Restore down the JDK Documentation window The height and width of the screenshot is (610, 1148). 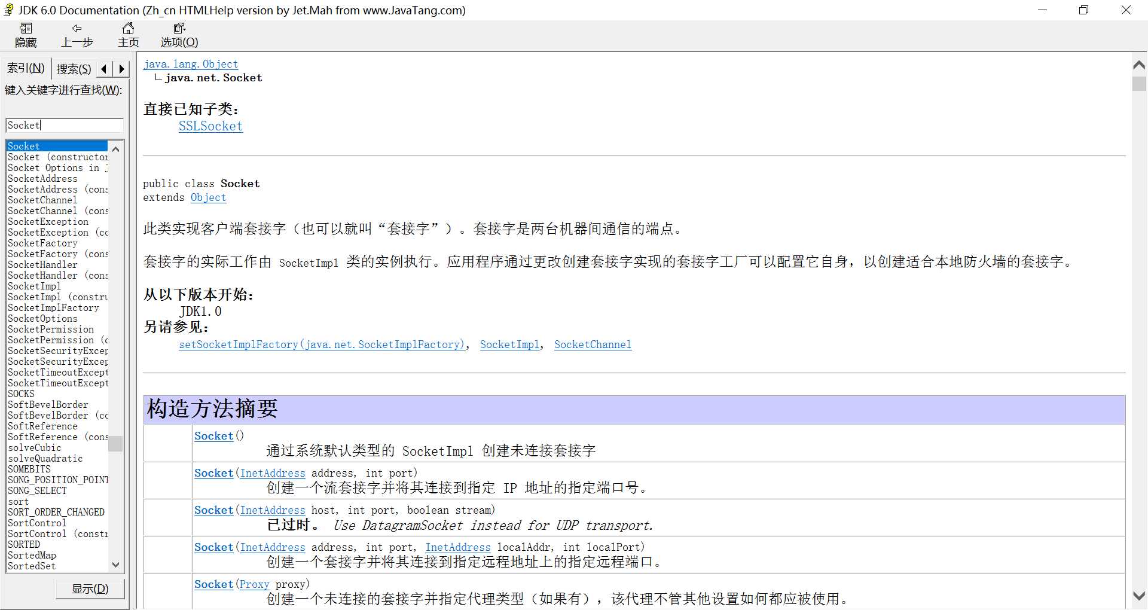pos(1083,10)
